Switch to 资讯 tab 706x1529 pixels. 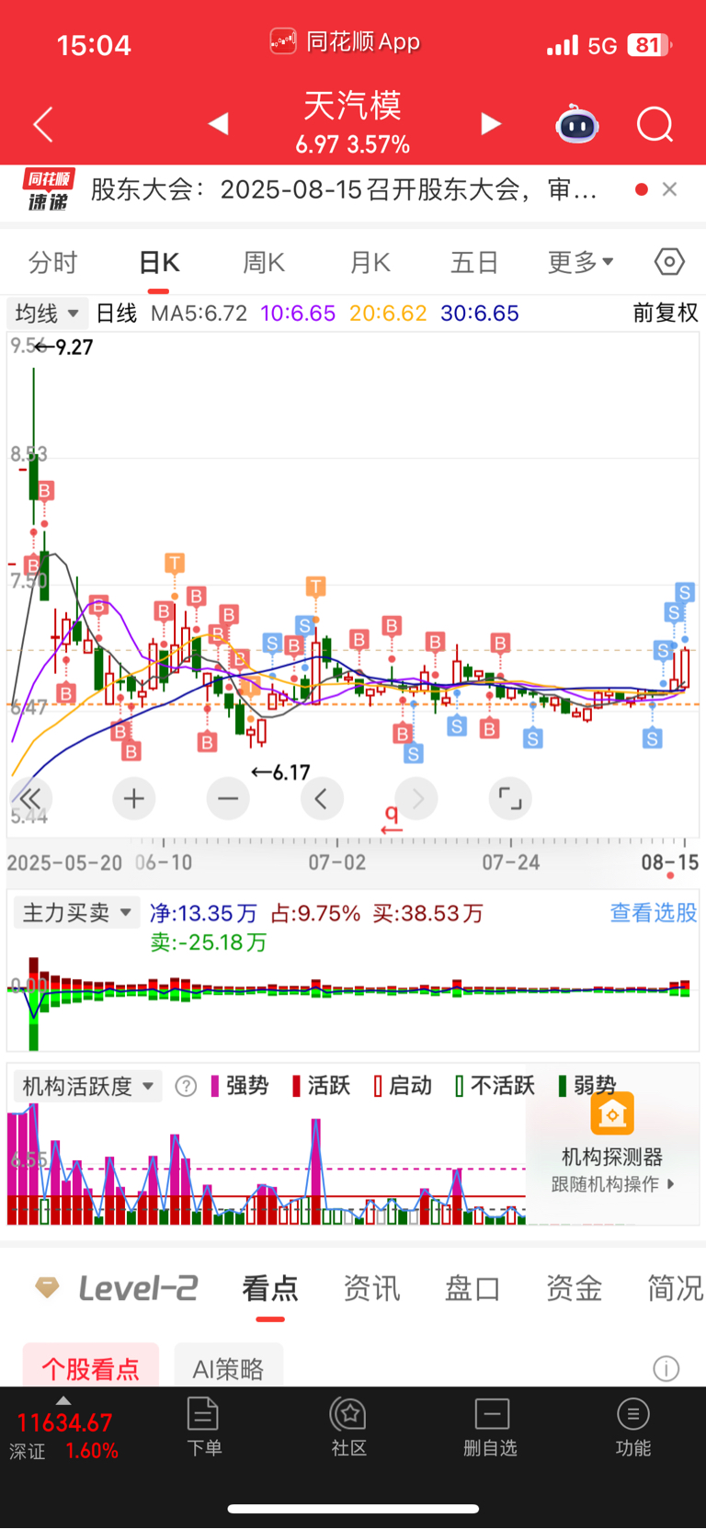[371, 1288]
